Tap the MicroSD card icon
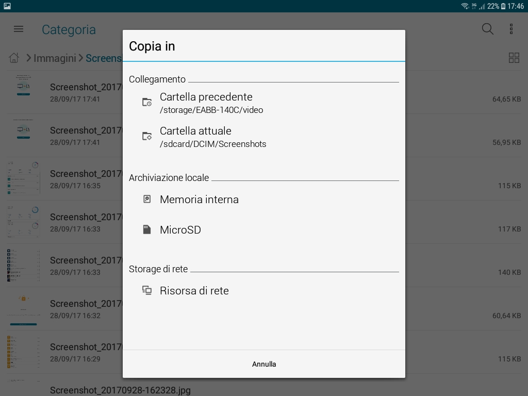 [147, 229]
